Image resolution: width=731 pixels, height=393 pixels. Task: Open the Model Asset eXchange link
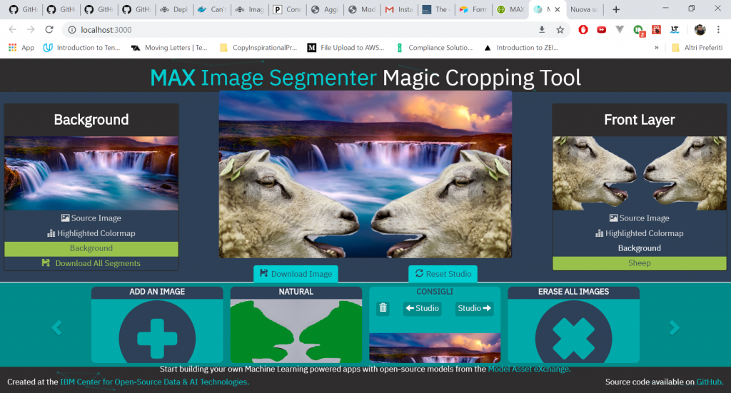click(528, 369)
